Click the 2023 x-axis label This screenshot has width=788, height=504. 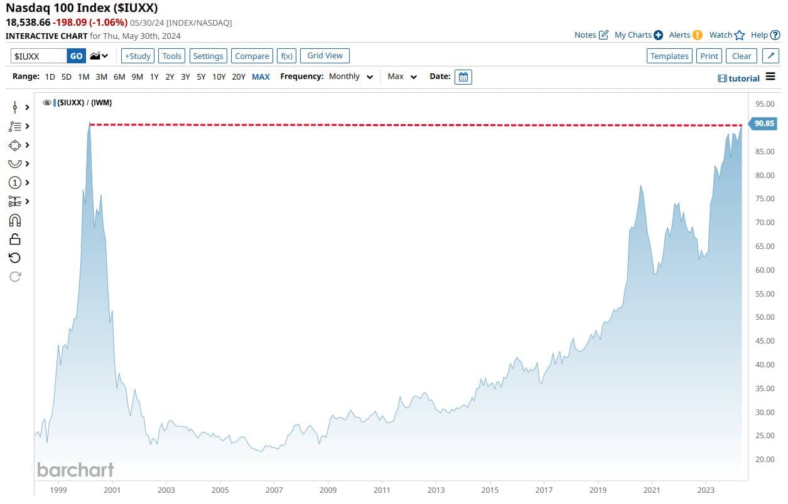click(x=706, y=490)
